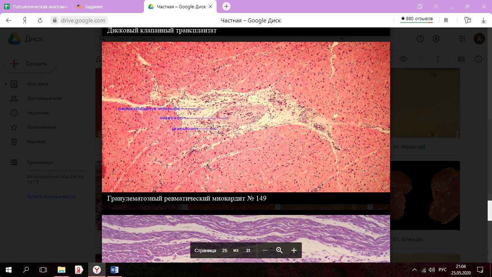Open browser downloads arrow icon
Screen dimensions: 492x277
pyautogui.click(x=484, y=21)
